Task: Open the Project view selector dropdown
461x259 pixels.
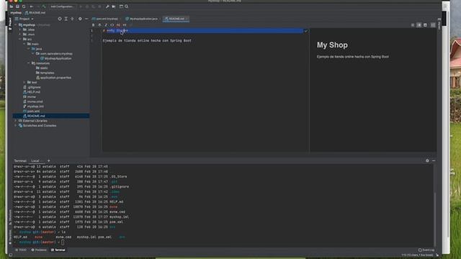Action: pyautogui.click(x=24, y=19)
